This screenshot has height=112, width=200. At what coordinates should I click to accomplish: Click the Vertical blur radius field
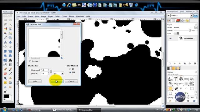(44, 73)
